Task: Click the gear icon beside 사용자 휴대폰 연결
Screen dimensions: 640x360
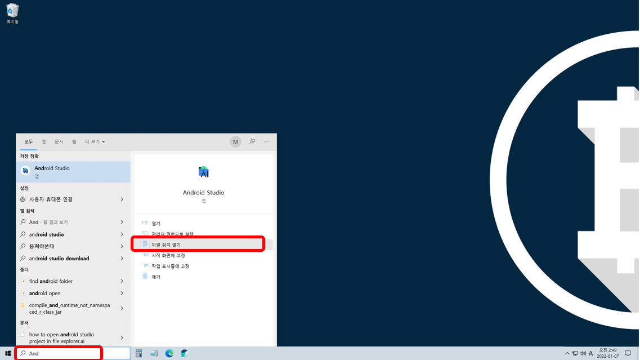Action: click(23, 199)
